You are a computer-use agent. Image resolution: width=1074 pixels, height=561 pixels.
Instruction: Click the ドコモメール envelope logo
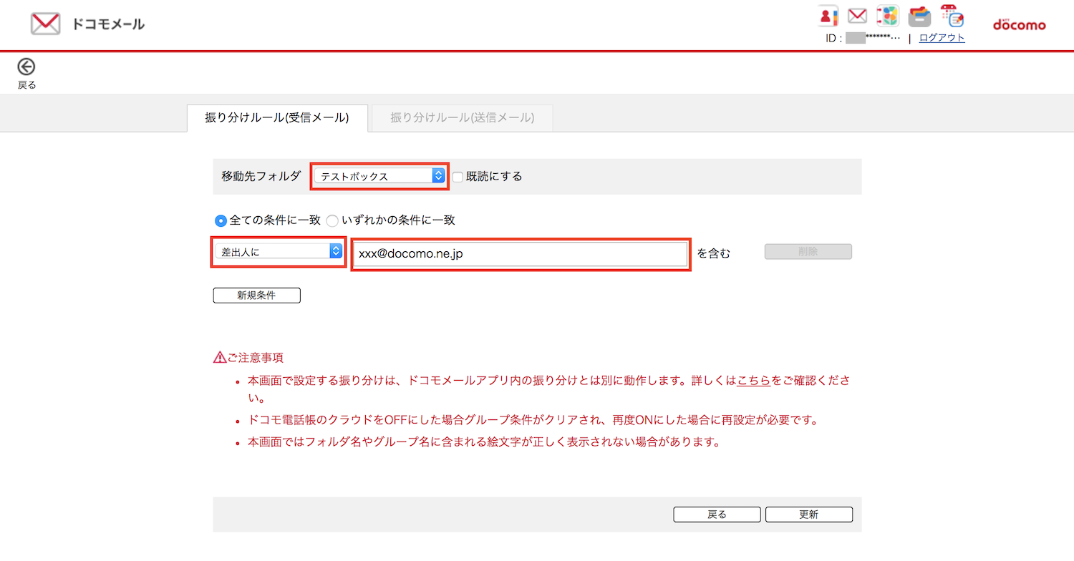tap(45, 24)
